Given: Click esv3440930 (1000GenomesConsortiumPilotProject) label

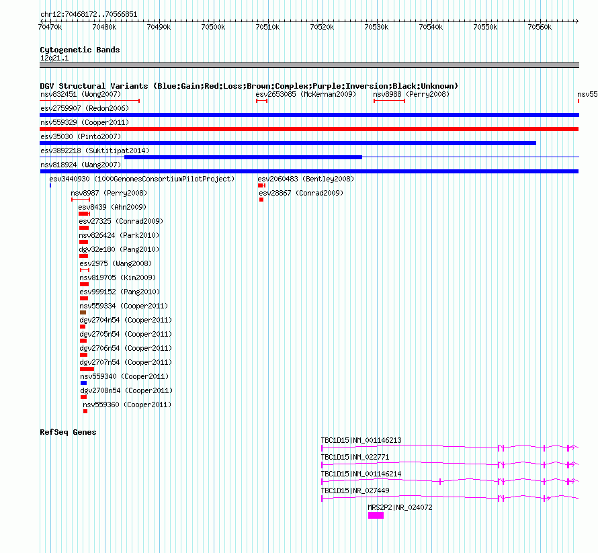Looking at the screenshot, I should point(142,179).
